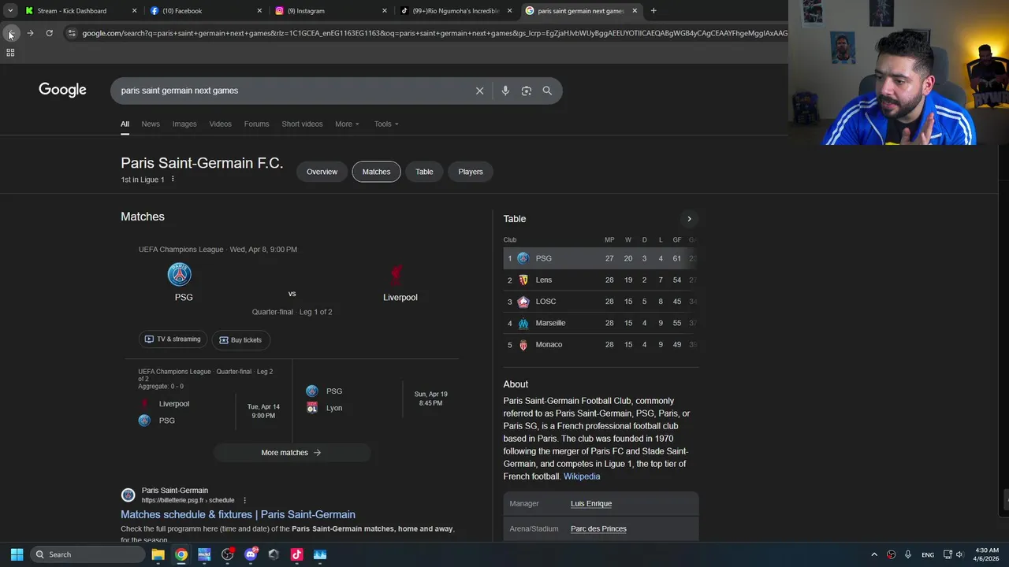Open volume control in system tray

(x=960, y=554)
